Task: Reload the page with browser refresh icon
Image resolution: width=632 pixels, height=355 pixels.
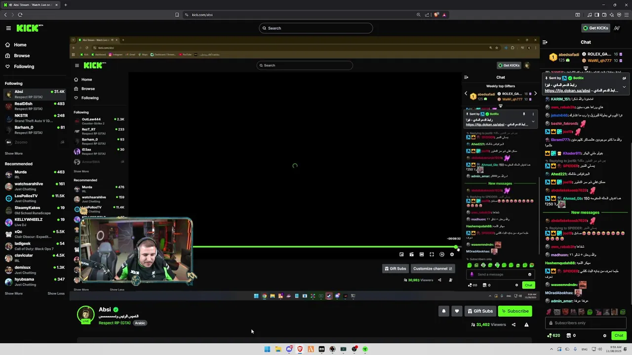Action: pos(20,15)
